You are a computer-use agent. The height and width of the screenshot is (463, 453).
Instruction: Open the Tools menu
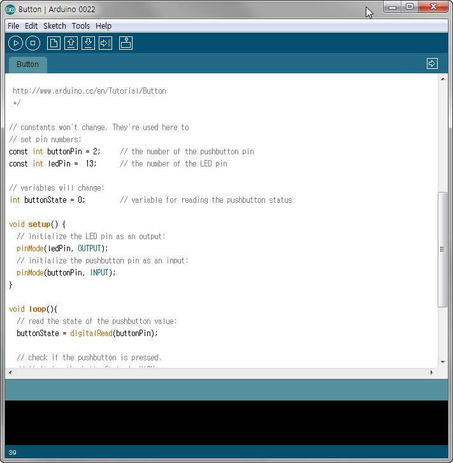coord(80,26)
